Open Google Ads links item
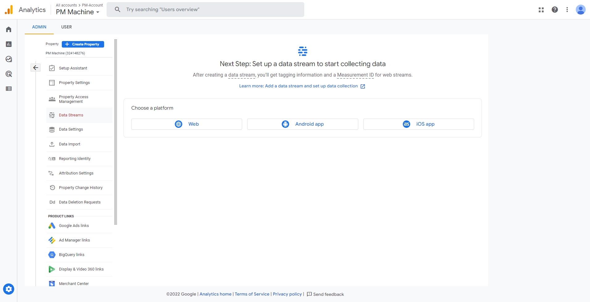The width and height of the screenshot is (590, 302). 79,226
